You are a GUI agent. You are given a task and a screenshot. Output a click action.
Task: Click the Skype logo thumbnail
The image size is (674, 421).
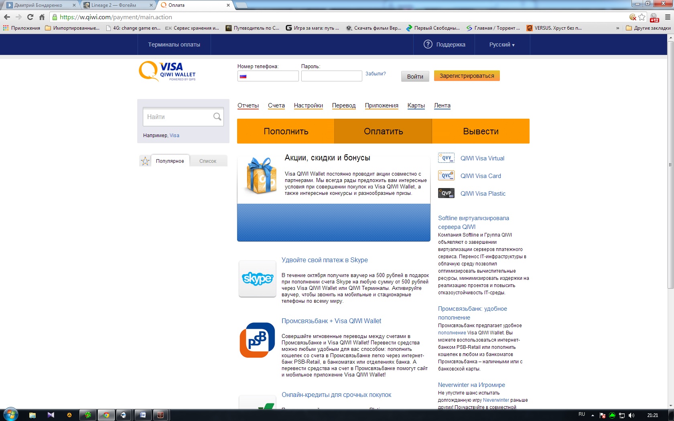click(x=258, y=279)
